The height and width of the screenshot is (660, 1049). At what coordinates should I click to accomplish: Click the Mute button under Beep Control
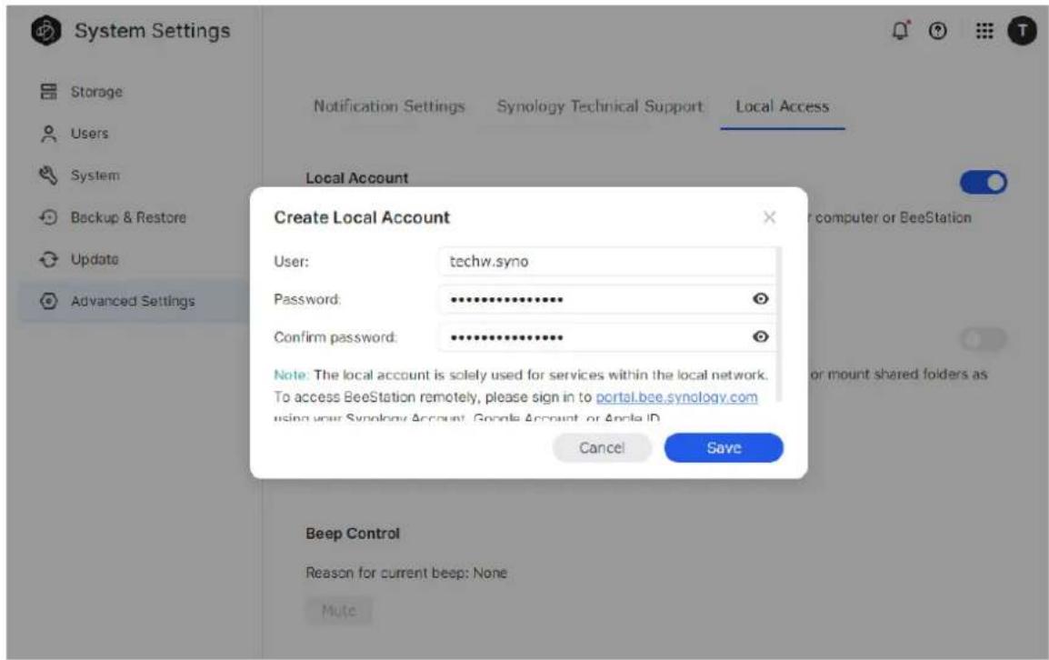(x=338, y=611)
